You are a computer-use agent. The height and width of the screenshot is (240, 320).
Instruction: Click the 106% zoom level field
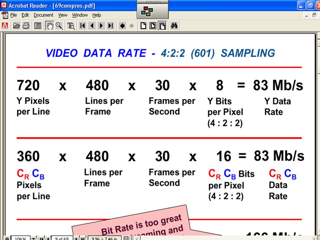[20, 238]
